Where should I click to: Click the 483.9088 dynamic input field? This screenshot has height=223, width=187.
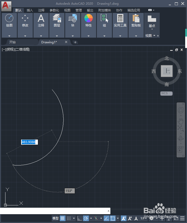coord(30,142)
